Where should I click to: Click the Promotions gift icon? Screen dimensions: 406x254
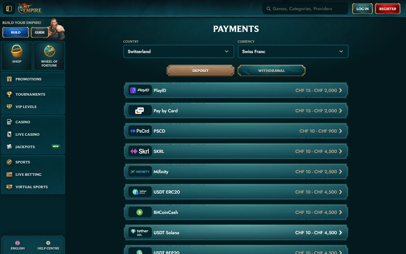coord(9,79)
